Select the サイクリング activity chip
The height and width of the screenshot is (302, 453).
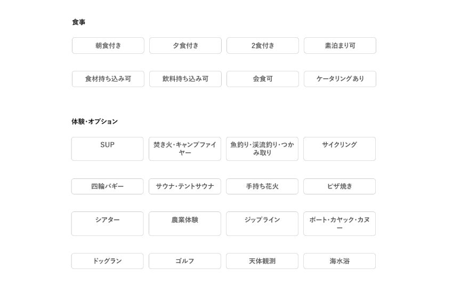pyautogui.click(x=339, y=149)
